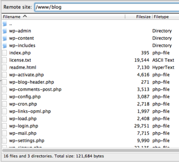Click the horizontal scrollbar of the file list

click(x=90, y=150)
